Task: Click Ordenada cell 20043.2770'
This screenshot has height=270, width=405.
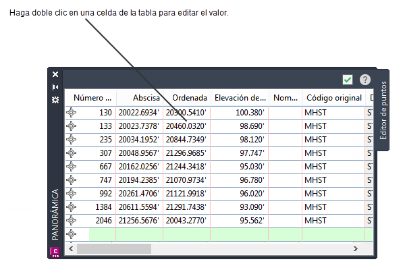Action: point(187,221)
